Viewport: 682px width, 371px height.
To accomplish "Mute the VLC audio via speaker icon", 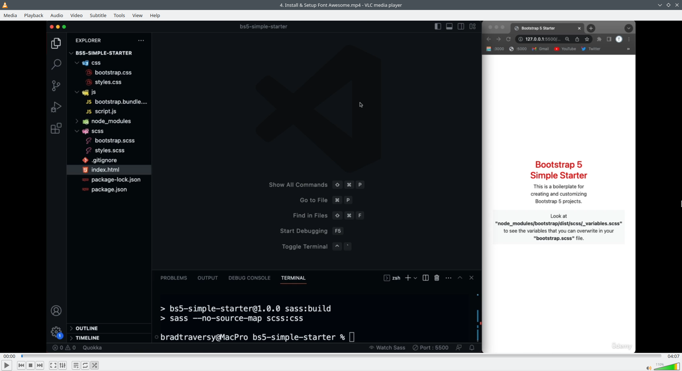I will tap(649, 368).
